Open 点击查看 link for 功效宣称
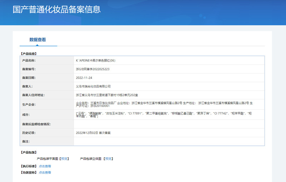The width and height of the screenshot is (286, 182). coord(45,173)
